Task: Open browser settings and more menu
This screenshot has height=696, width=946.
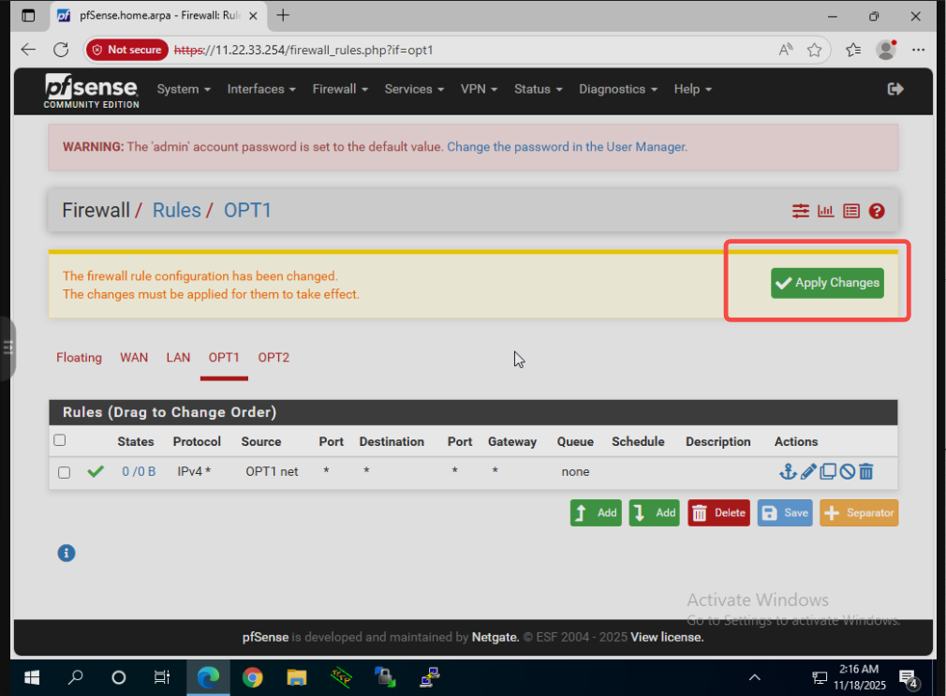Action: 918,50
